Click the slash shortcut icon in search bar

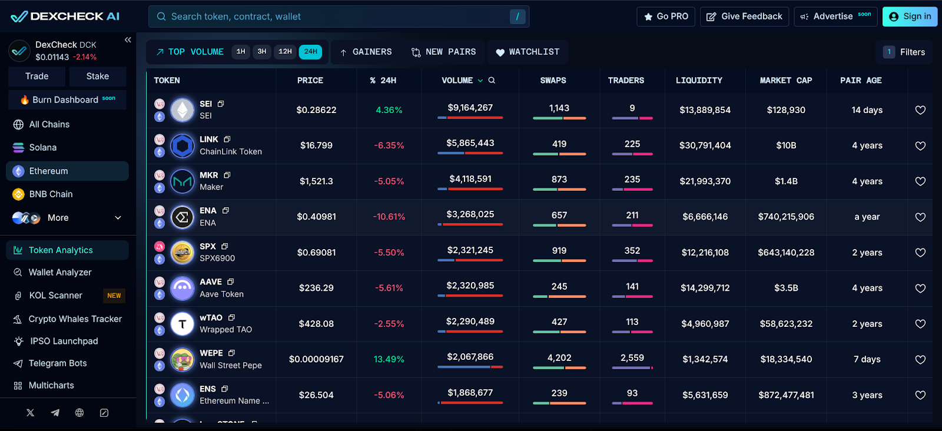(518, 16)
